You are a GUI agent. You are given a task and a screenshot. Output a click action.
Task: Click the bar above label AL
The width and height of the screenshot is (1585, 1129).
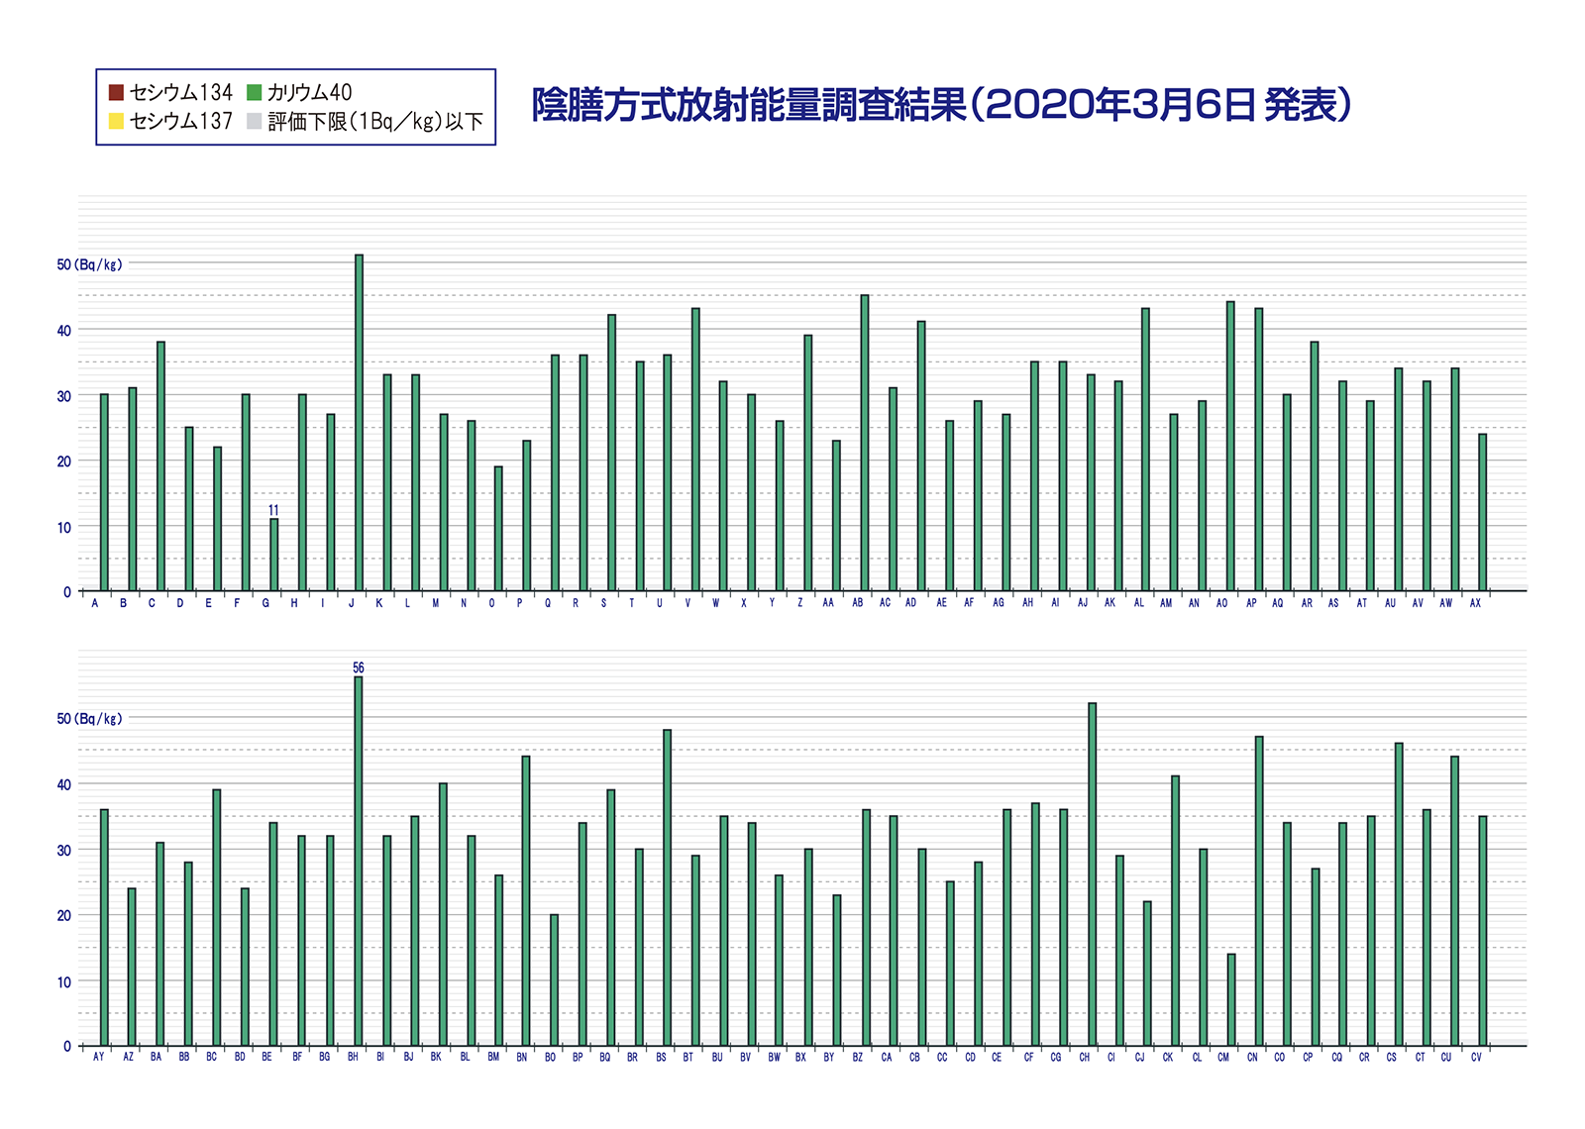1145,450
